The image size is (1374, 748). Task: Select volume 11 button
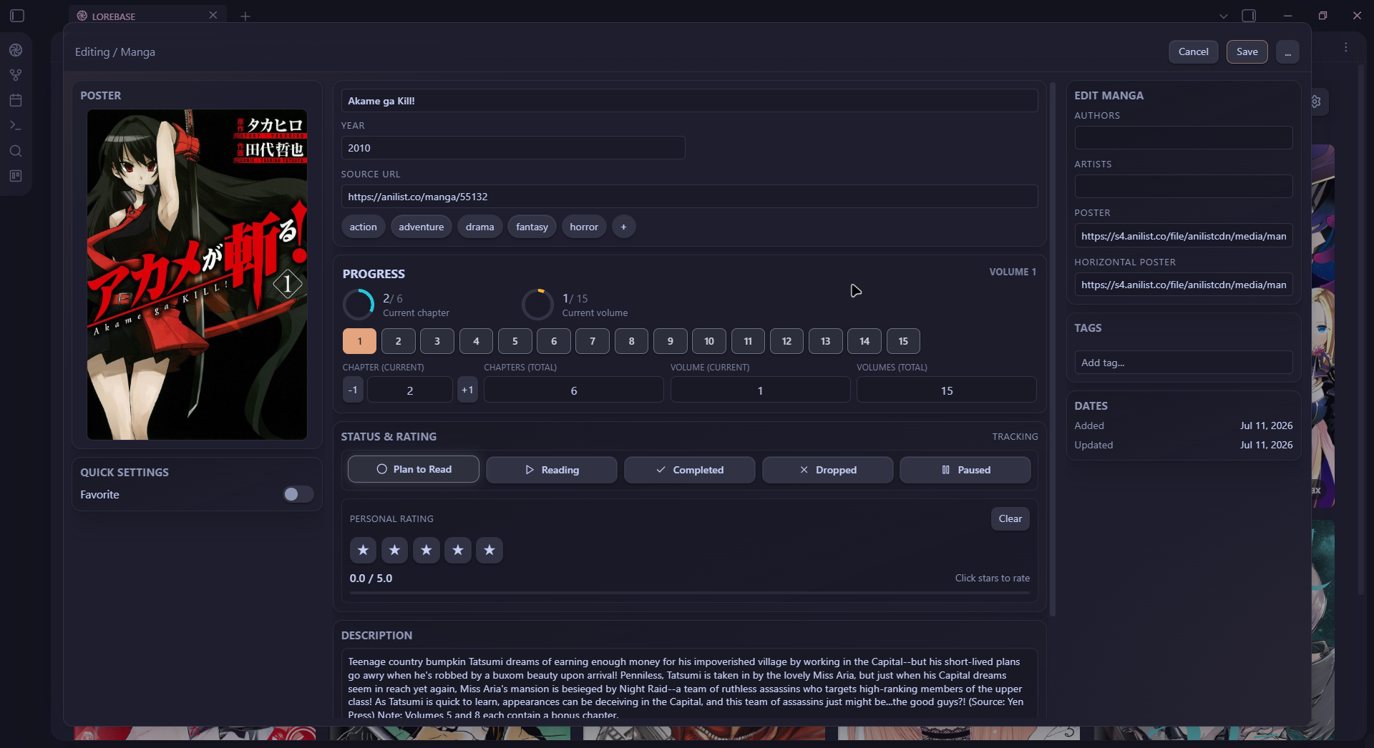click(749, 341)
